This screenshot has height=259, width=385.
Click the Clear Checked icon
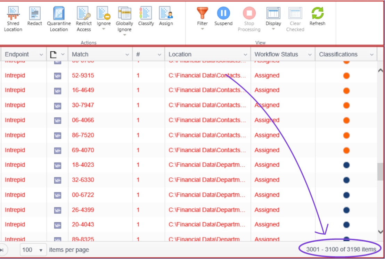click(295, 13)
